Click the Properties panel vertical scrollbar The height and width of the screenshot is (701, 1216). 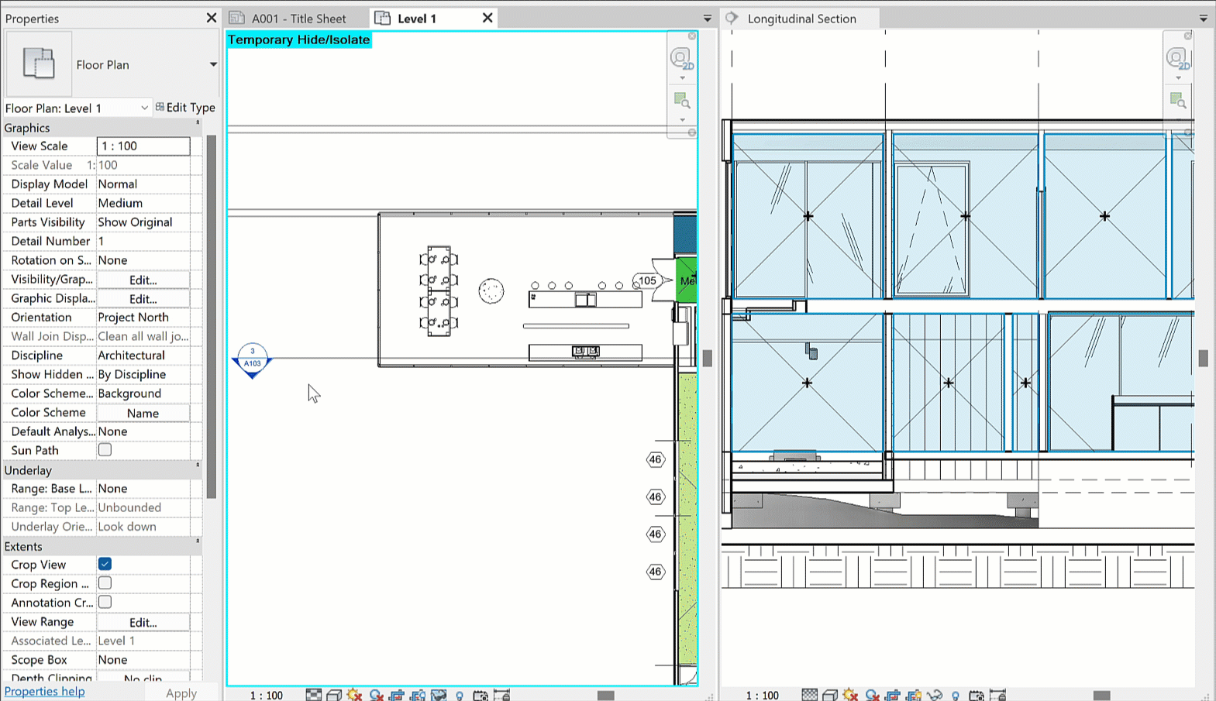pyautogui.click(x=211, y=317)
